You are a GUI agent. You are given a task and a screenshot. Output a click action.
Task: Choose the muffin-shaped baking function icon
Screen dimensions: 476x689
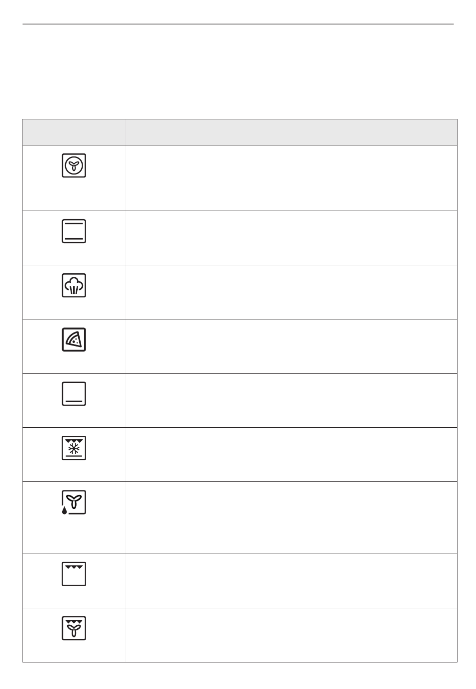tap(74, 285)
